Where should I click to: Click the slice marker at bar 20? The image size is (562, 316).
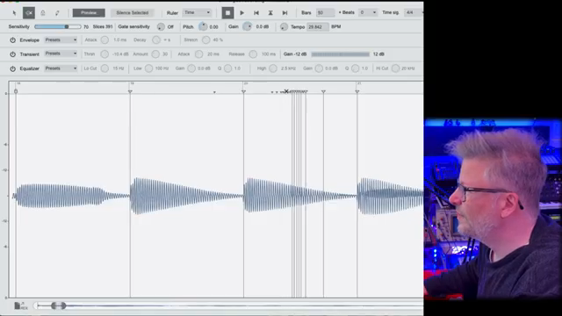244,91
